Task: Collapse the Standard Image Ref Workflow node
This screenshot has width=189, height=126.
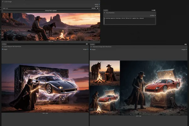Action: pyautogui.click(x=91, y=47)
